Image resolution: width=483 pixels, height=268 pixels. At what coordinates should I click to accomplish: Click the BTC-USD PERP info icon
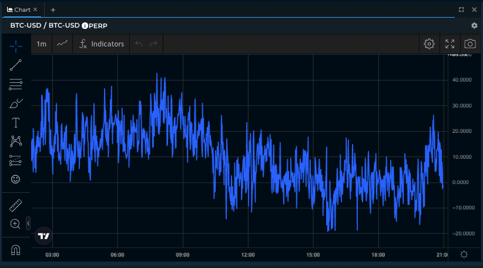pyautogui.click(x=85, y=26)
